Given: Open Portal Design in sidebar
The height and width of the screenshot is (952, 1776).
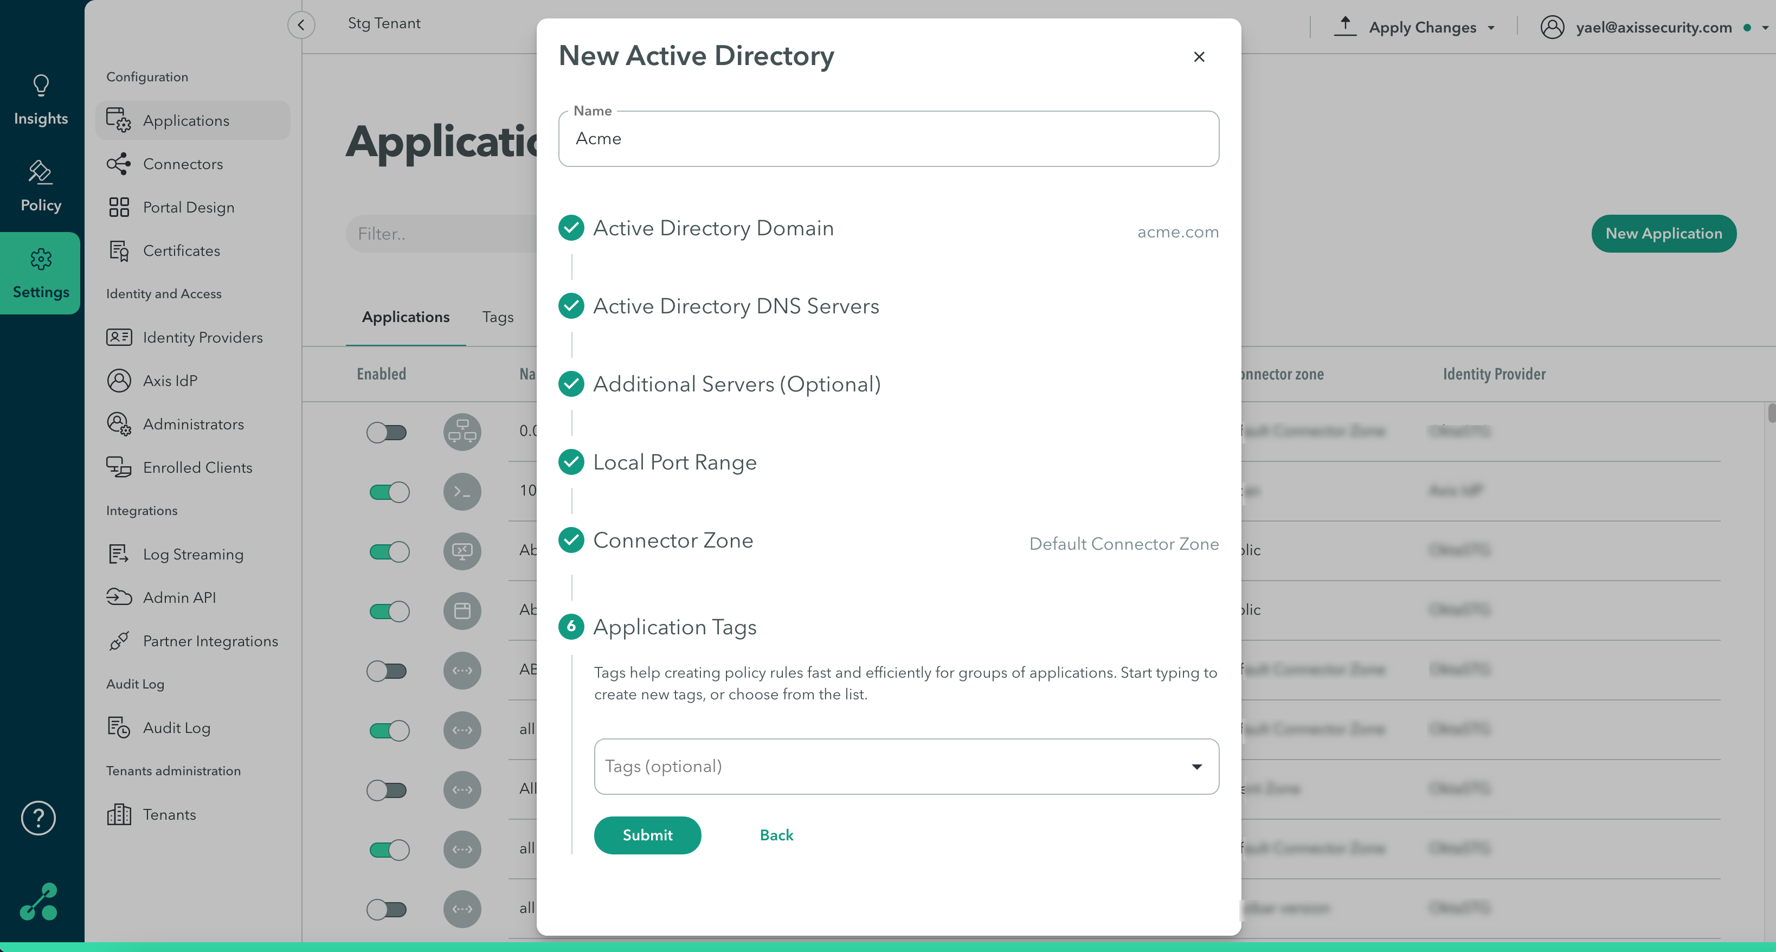Looking at the screenshot, I should 188,208.
